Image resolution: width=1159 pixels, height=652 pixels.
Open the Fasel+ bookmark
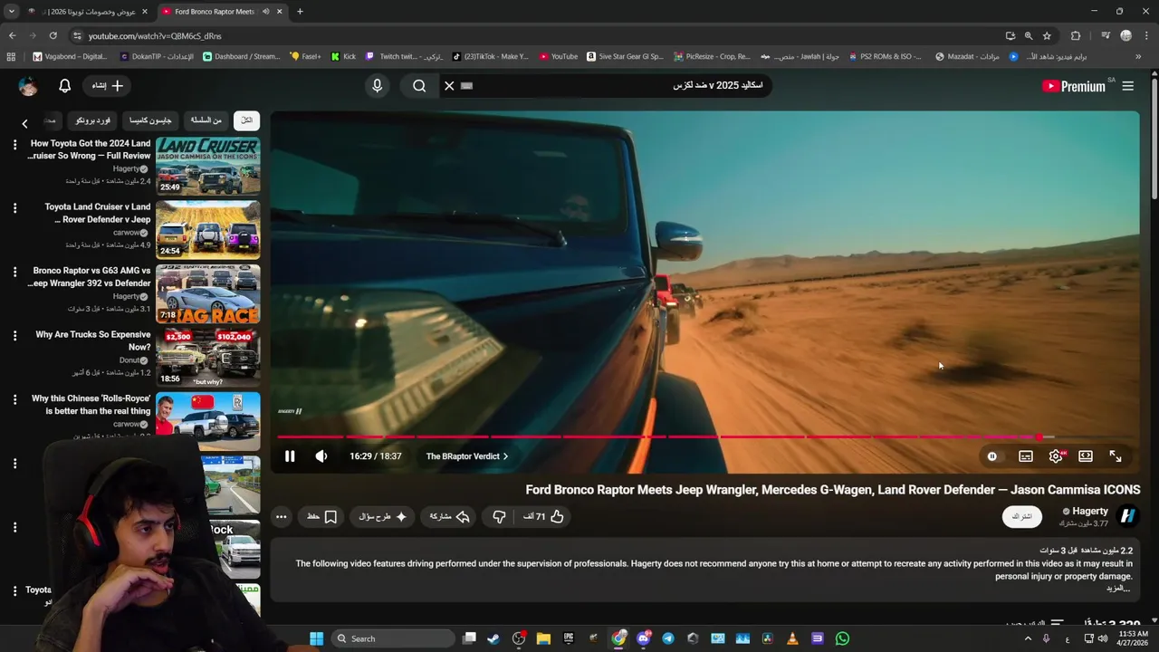point(305,56)
